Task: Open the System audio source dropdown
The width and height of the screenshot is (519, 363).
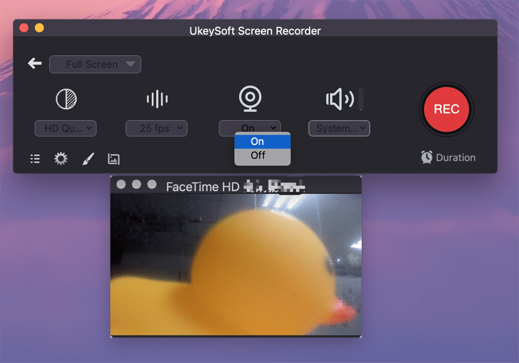Action: pyautogui.click(x=339, y=128)
